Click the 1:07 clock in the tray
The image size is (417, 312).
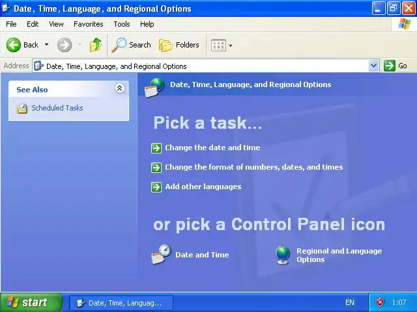coord(399,302)
